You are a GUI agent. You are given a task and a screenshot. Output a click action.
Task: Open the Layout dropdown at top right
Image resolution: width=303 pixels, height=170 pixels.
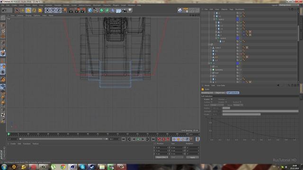289,5
